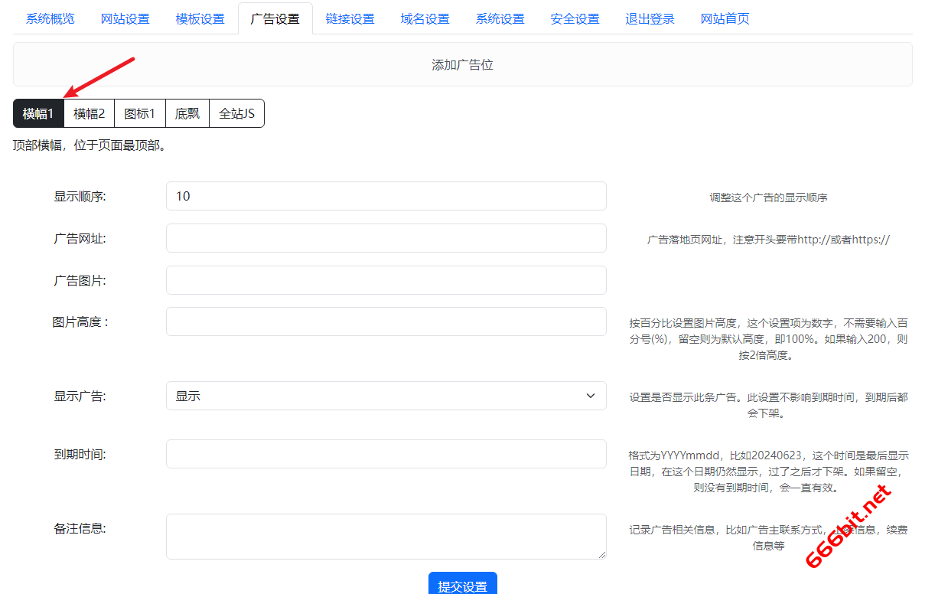
Task: Go to 链接设置 settings
Action: (350, 18)
